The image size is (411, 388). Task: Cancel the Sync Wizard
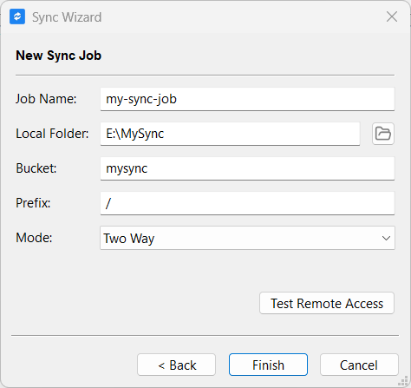(x=359, y=365)
